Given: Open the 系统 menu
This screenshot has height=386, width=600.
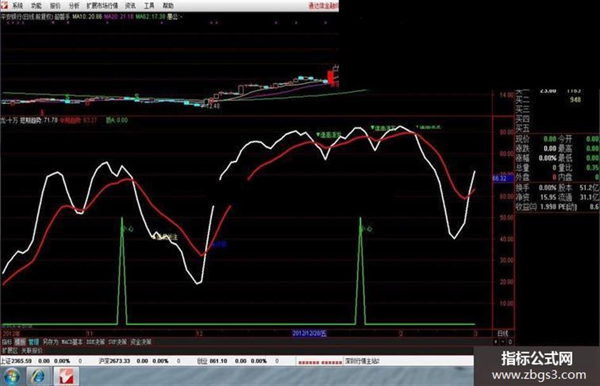Looking at the screenshot, I should click(x=17, y=5).
